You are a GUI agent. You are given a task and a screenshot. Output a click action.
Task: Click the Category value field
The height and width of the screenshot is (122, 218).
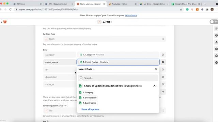click(118, 55)
